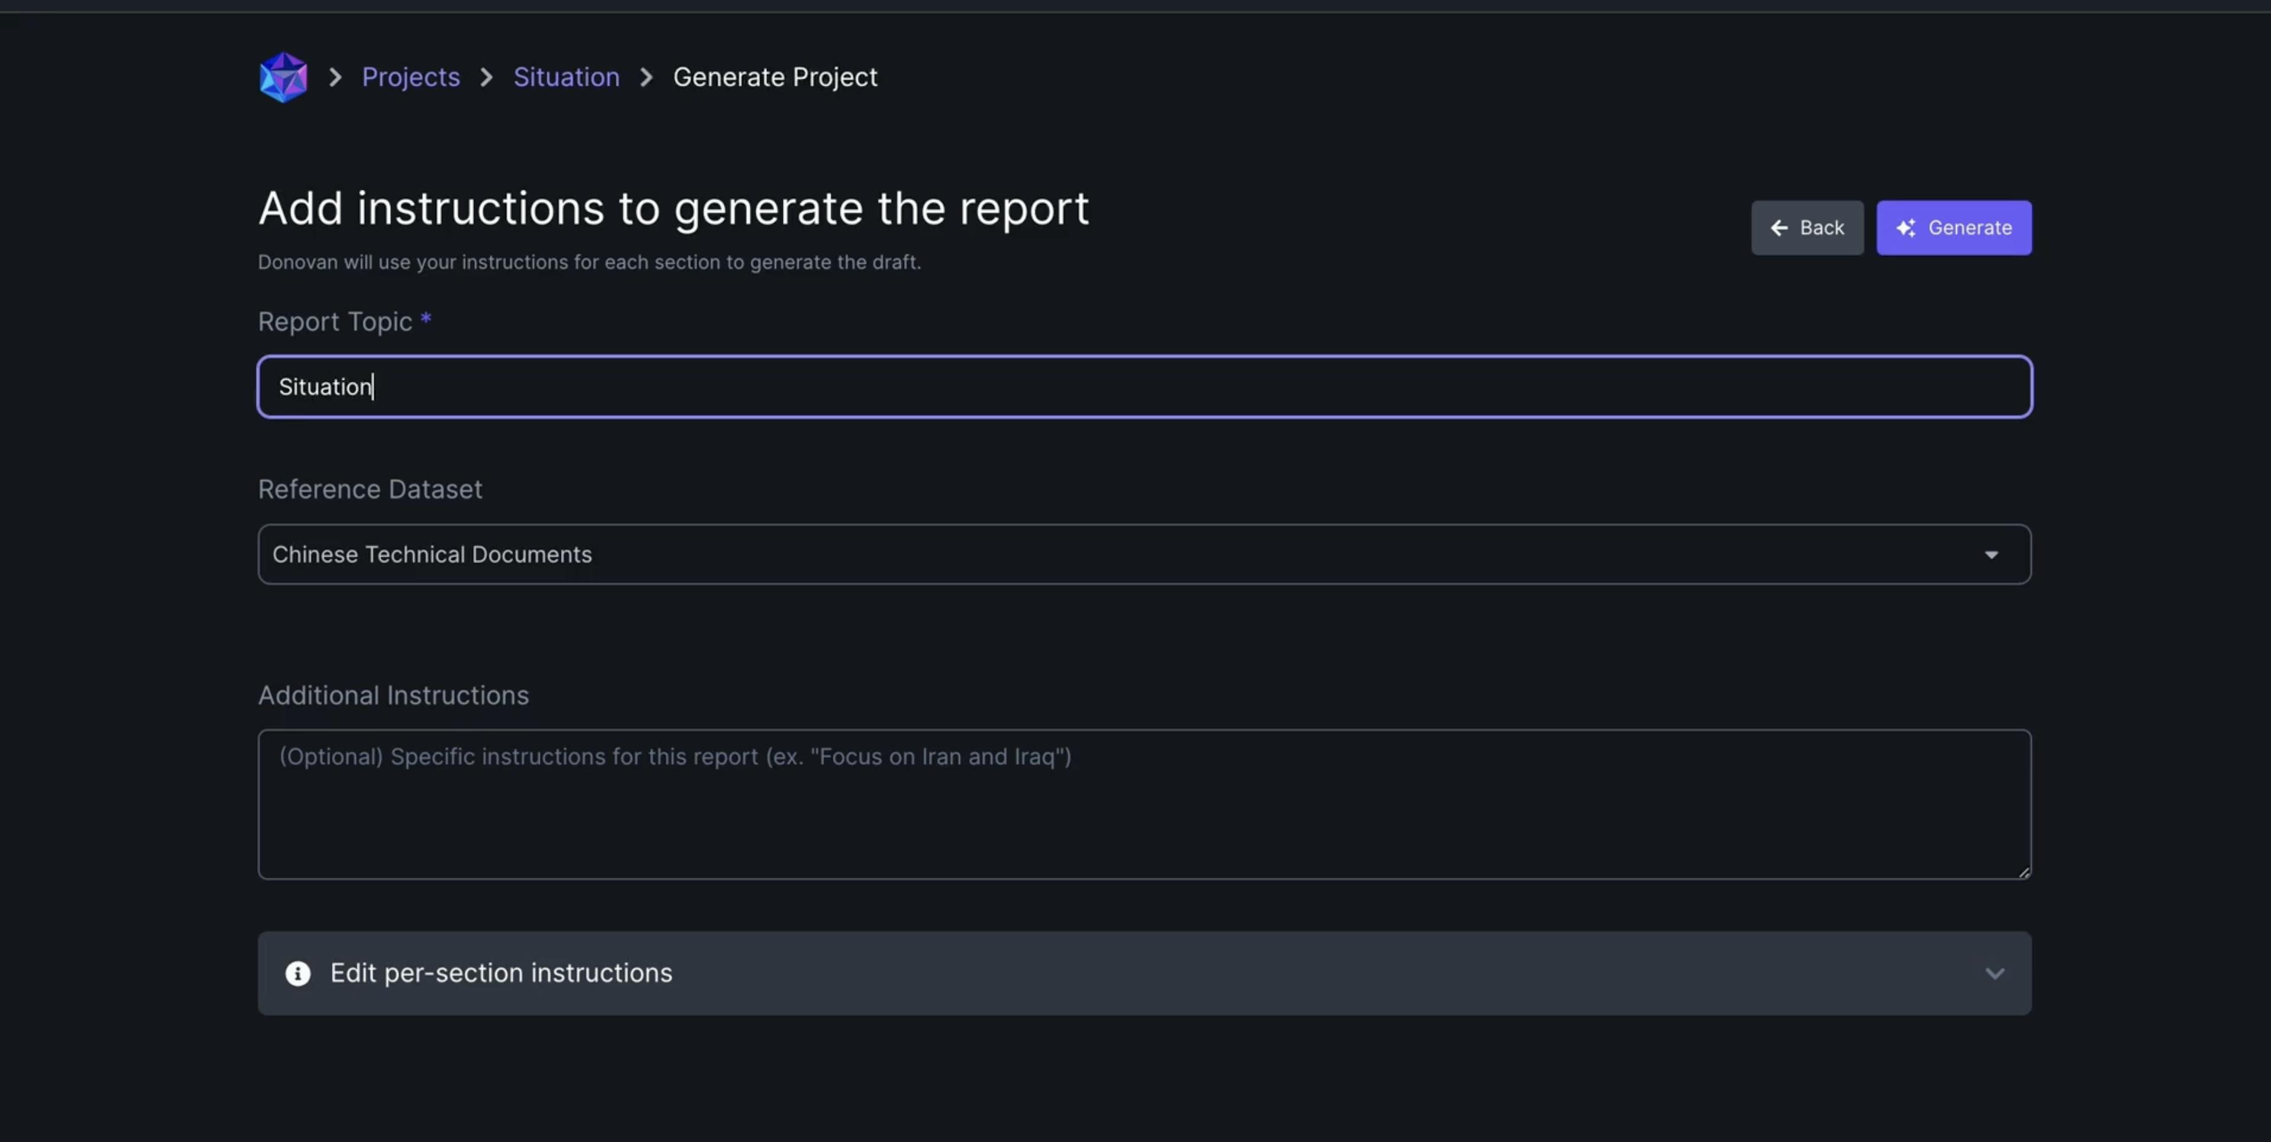Go to Projects in the breadcrumb
Image resolution: width=2271 pixels, height=1142 pixels.
tap(411, 77)
